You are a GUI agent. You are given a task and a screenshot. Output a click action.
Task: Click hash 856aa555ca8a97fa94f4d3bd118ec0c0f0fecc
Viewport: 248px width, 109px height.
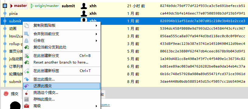(203, 36)
